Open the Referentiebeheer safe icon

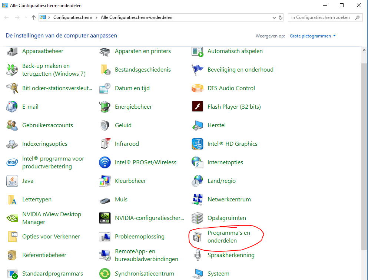point(12,255)
